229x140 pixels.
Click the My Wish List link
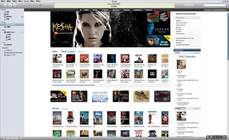click(x=180, y=41)
